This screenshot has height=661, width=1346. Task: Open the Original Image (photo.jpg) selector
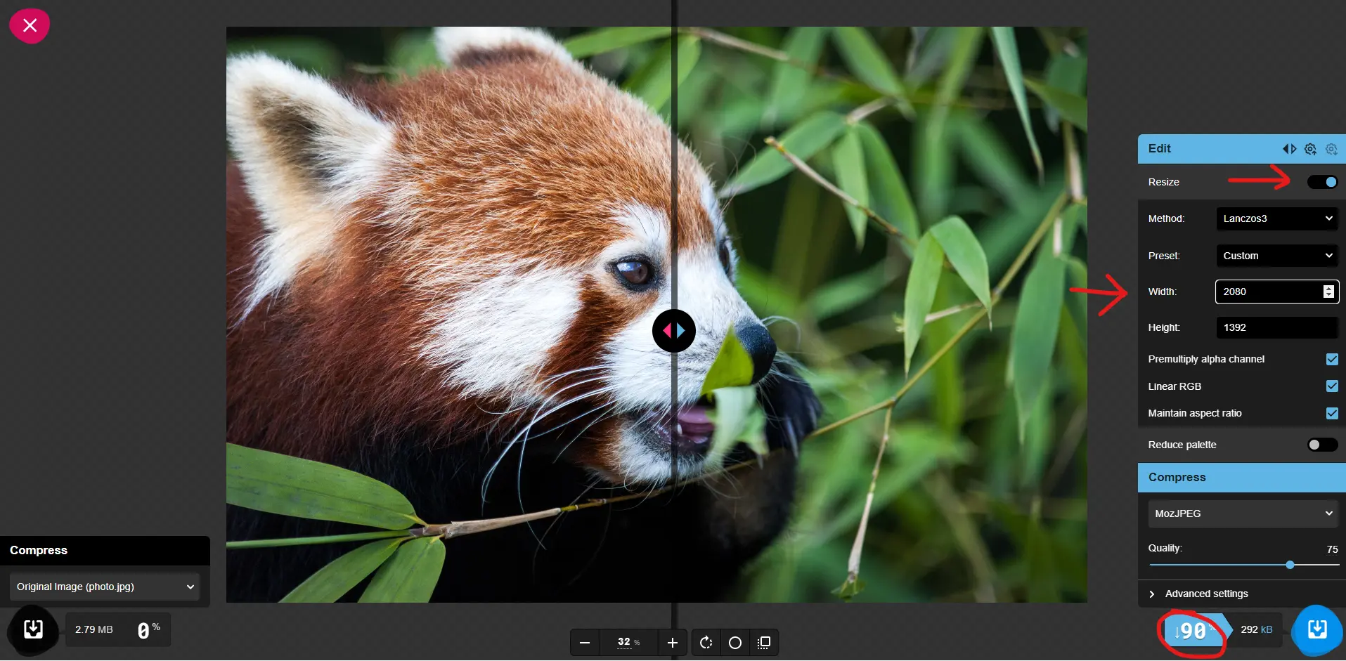105,587
